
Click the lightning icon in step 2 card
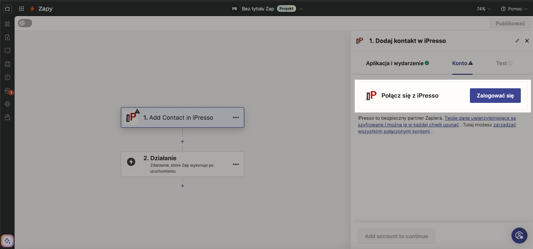click(x=131, y=162)
